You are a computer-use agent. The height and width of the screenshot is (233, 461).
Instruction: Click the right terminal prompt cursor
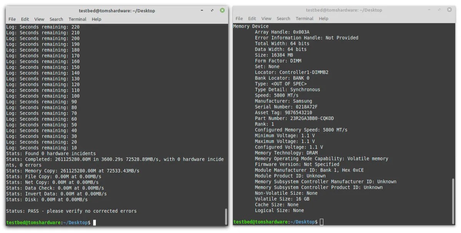322,222
